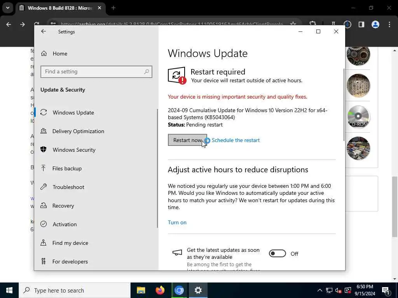Click the Restart now button
Viewport: 398px width, 298px height.
tap(187, 140)
